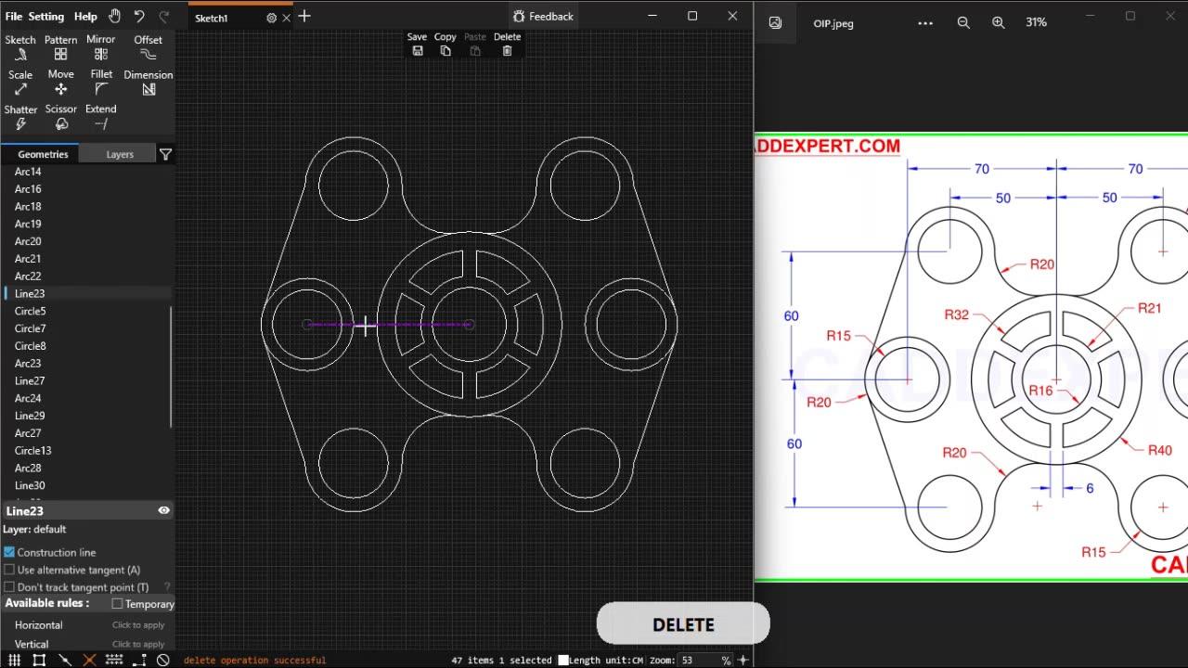
Task: Enable Use alternative tangent option
Action: pos(9,570)
